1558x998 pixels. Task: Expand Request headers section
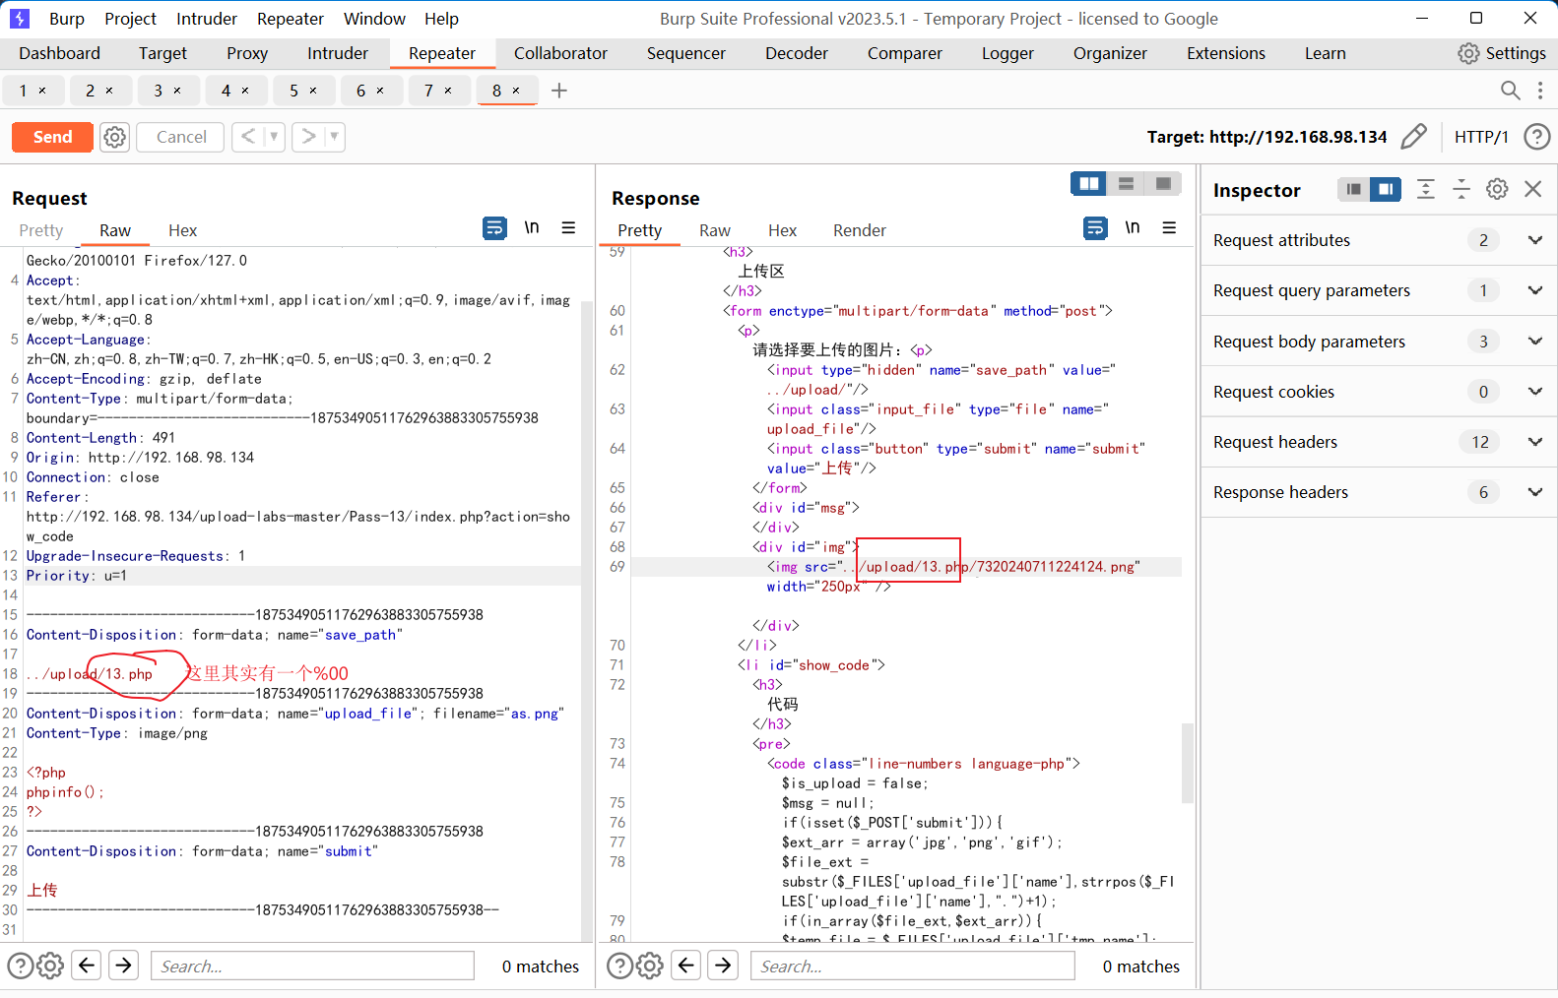tap(1379, 442)
